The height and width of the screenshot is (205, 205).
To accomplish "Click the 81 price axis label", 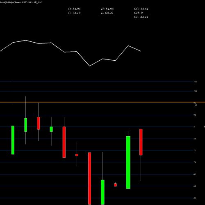I will (195, 139).
